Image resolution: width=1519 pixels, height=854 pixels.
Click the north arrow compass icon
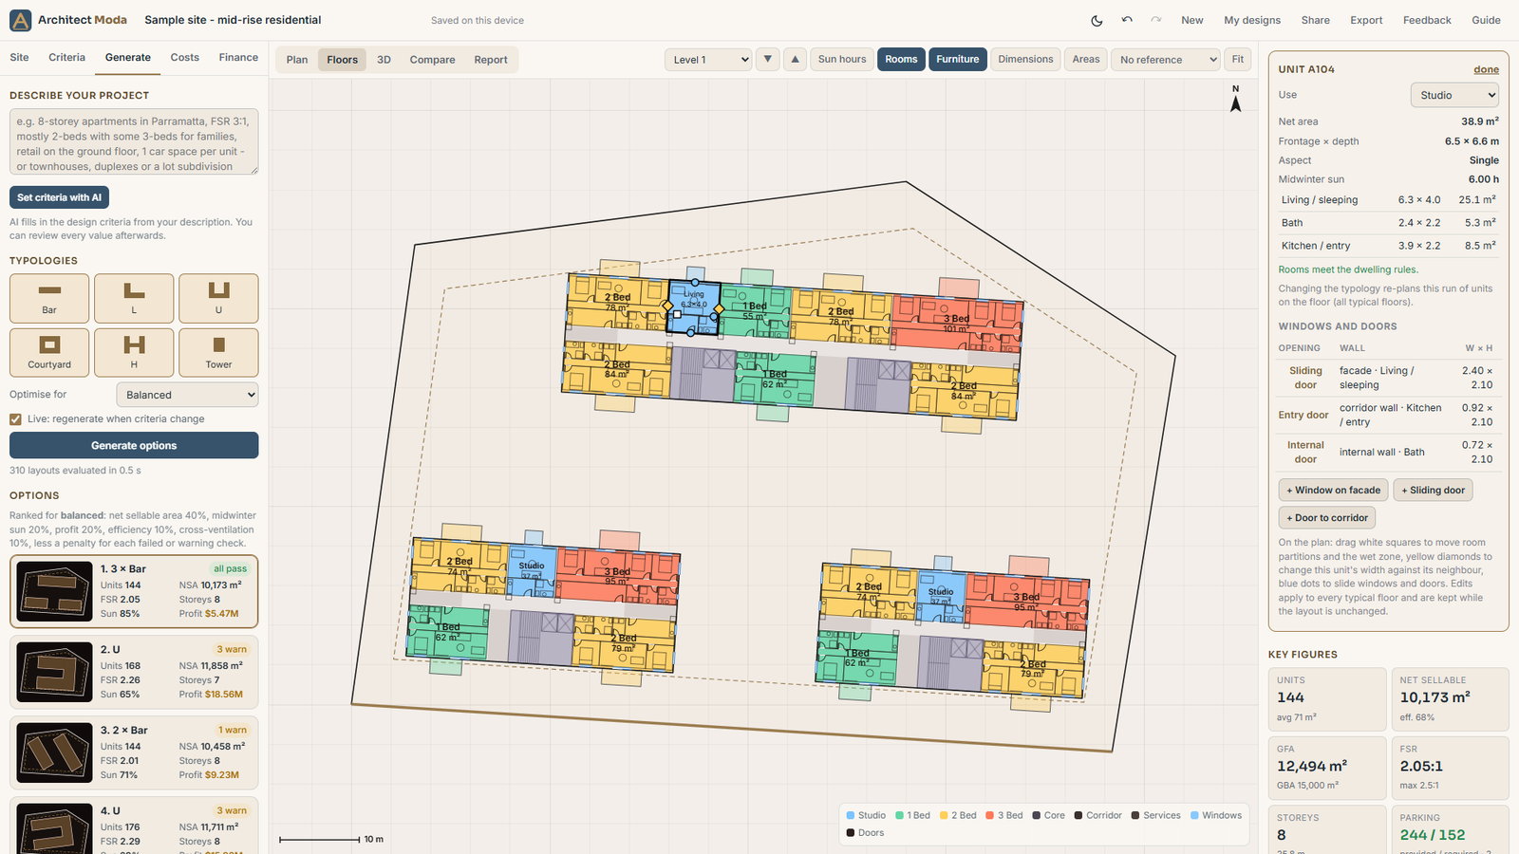point(1236,99)
